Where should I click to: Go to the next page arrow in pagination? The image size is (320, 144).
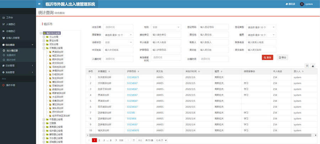pos(116,140)
